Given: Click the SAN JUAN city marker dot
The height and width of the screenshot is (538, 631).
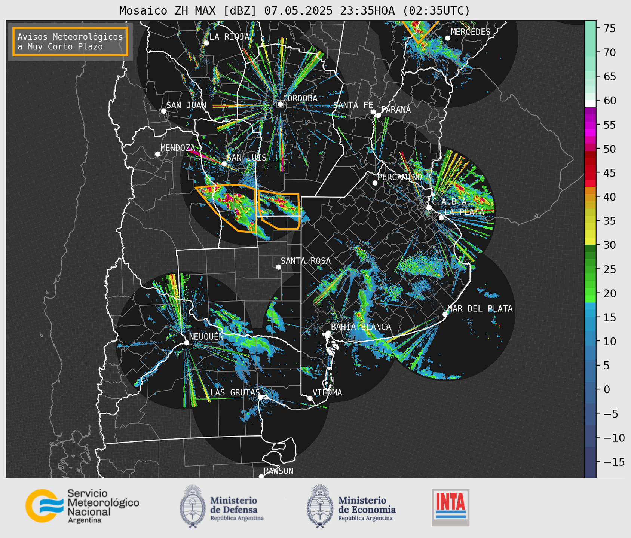Looking at the screenshot, I should point(163,111).
